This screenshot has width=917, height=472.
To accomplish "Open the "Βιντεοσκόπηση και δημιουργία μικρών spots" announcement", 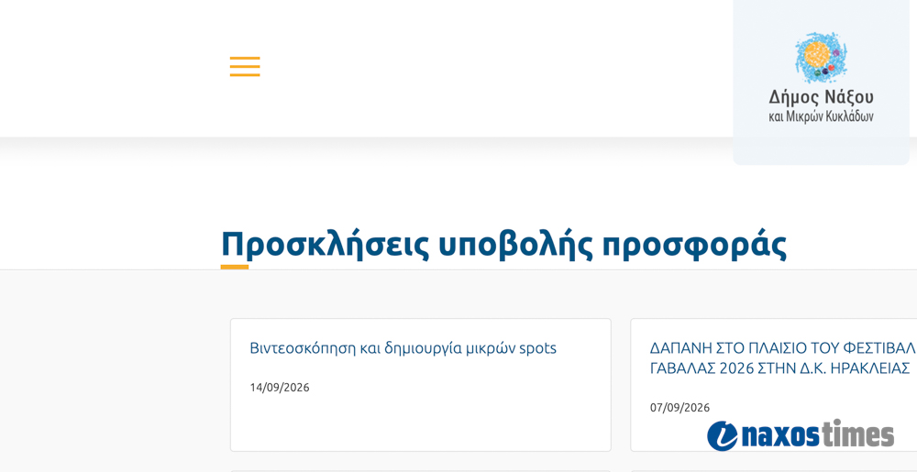I will [x=403, y=348].
